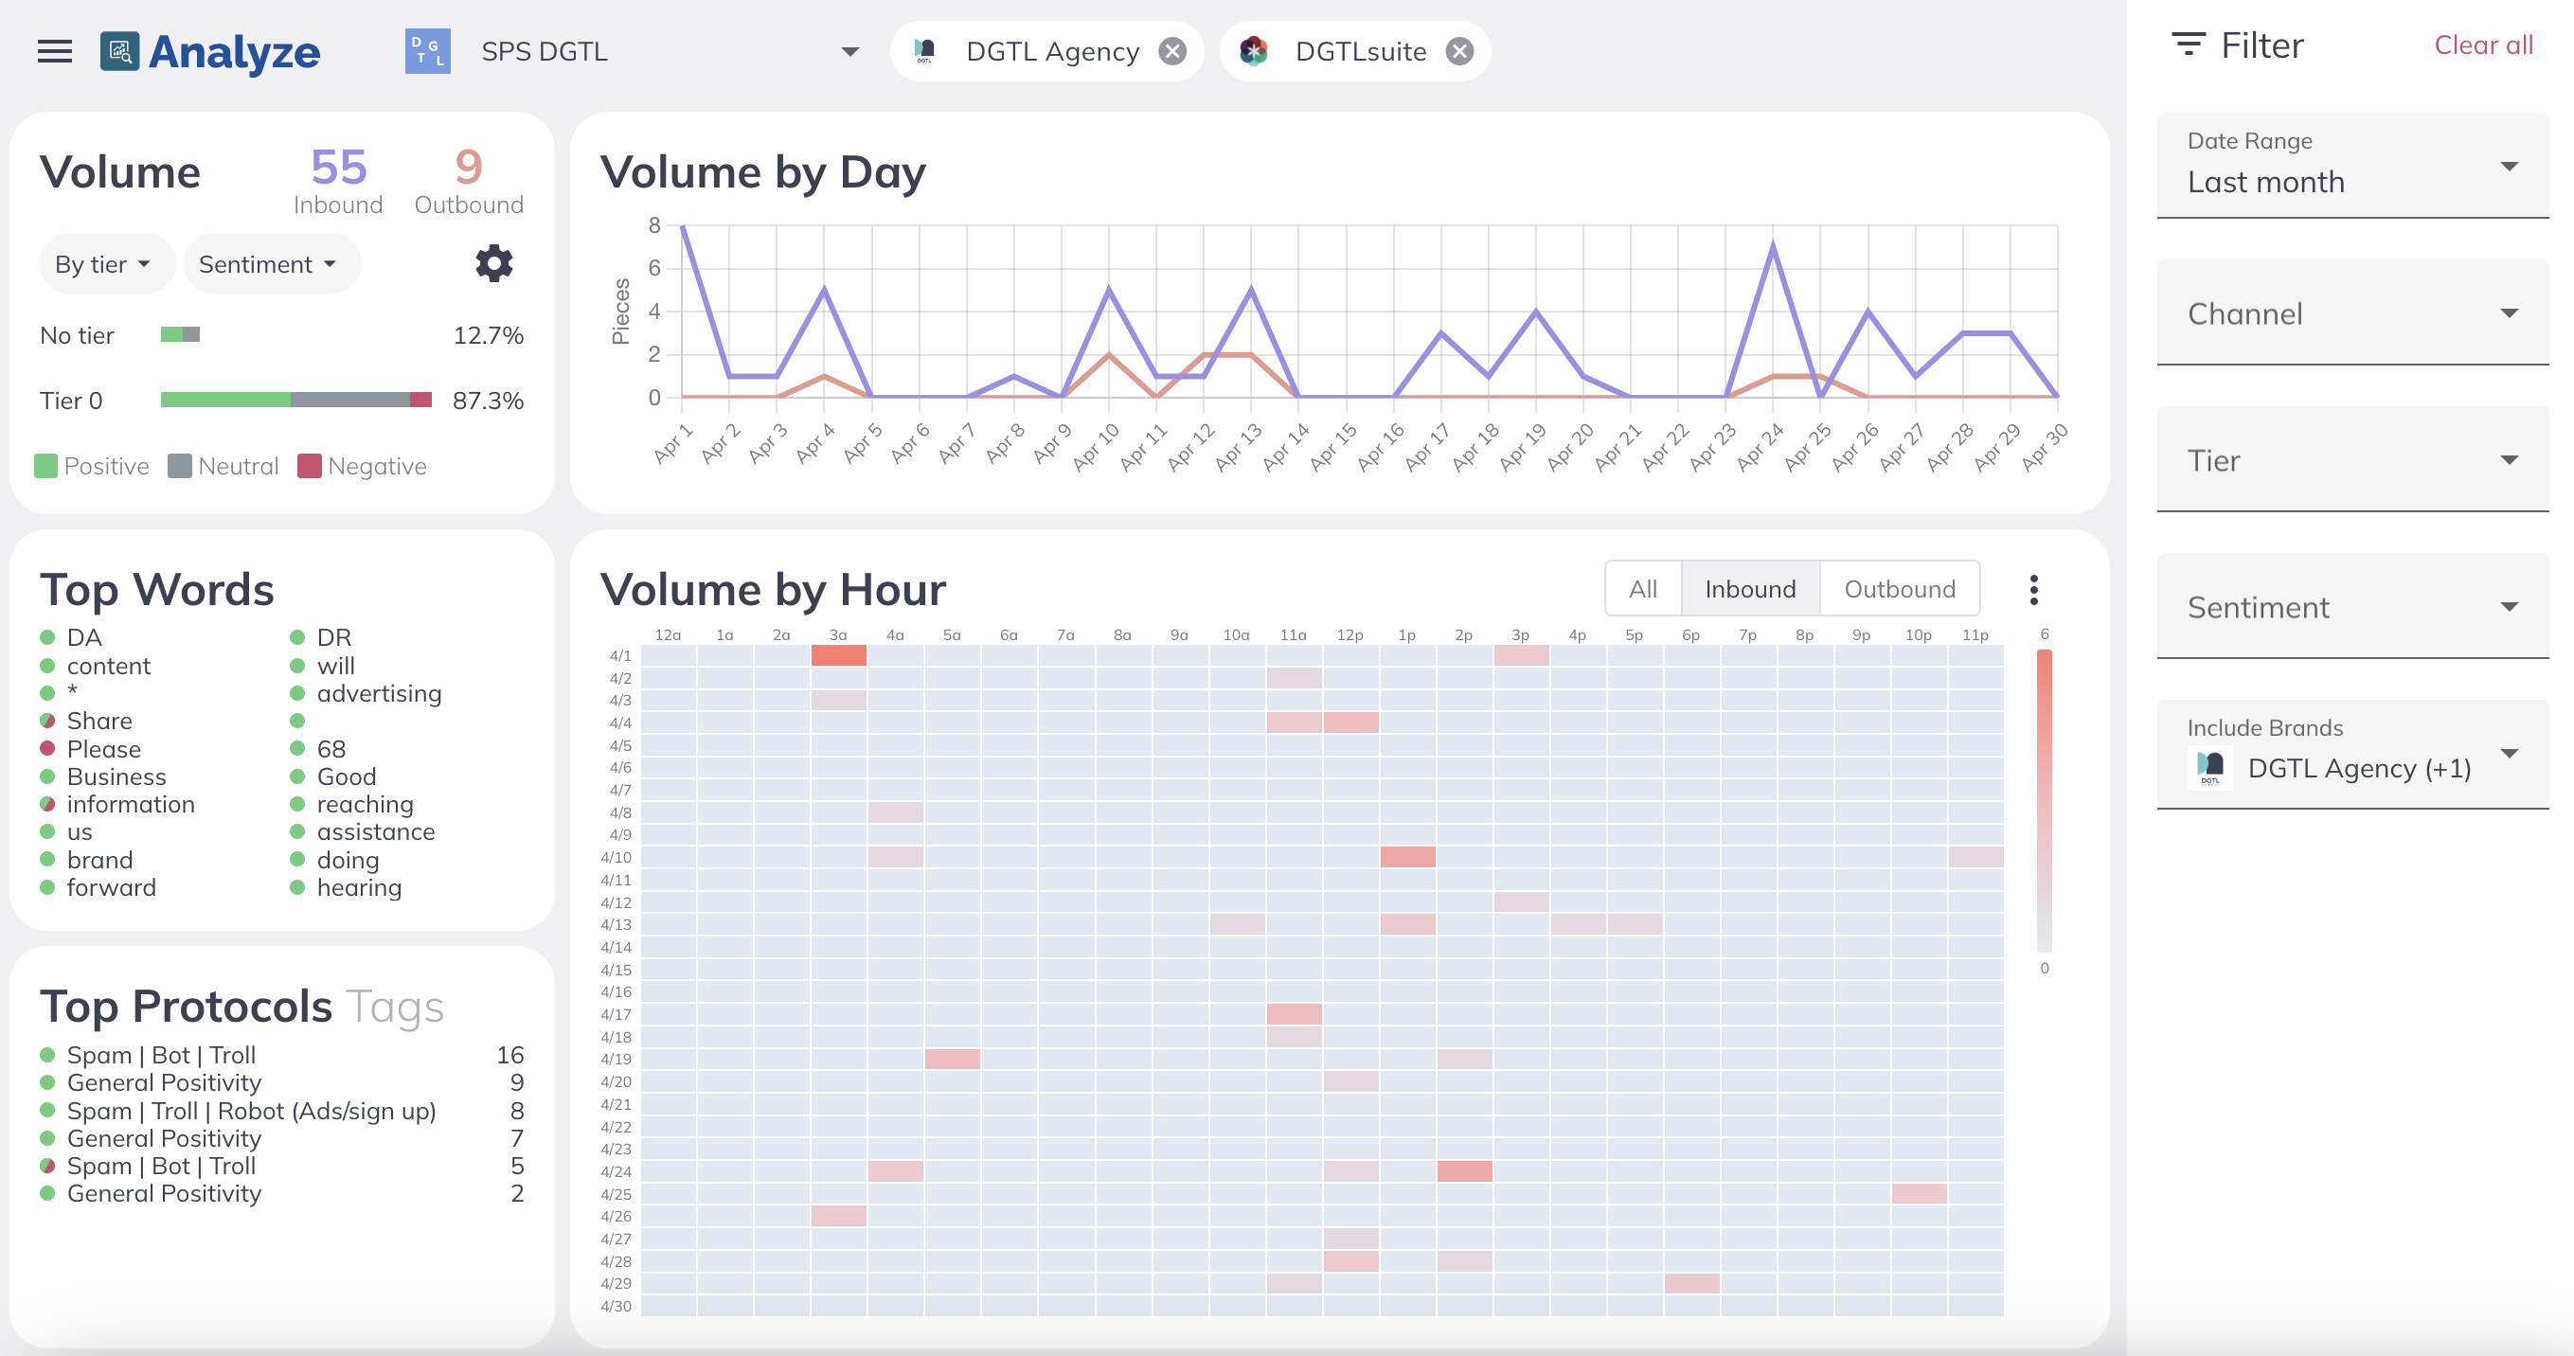
Task: Open the By tier dropdown
Action: [x=102, y=264]
